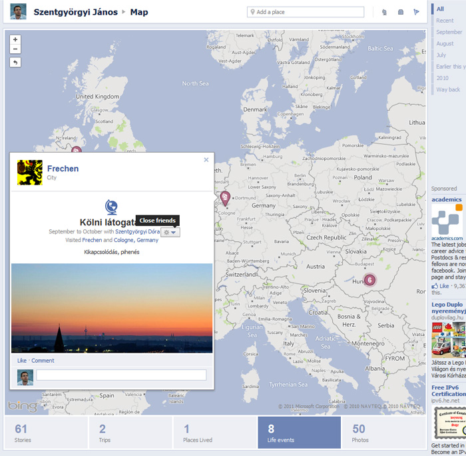Select the 8 Life events tab
This screenshot has width=466, height=456.
pyautogui.click(x=300, y=433)
